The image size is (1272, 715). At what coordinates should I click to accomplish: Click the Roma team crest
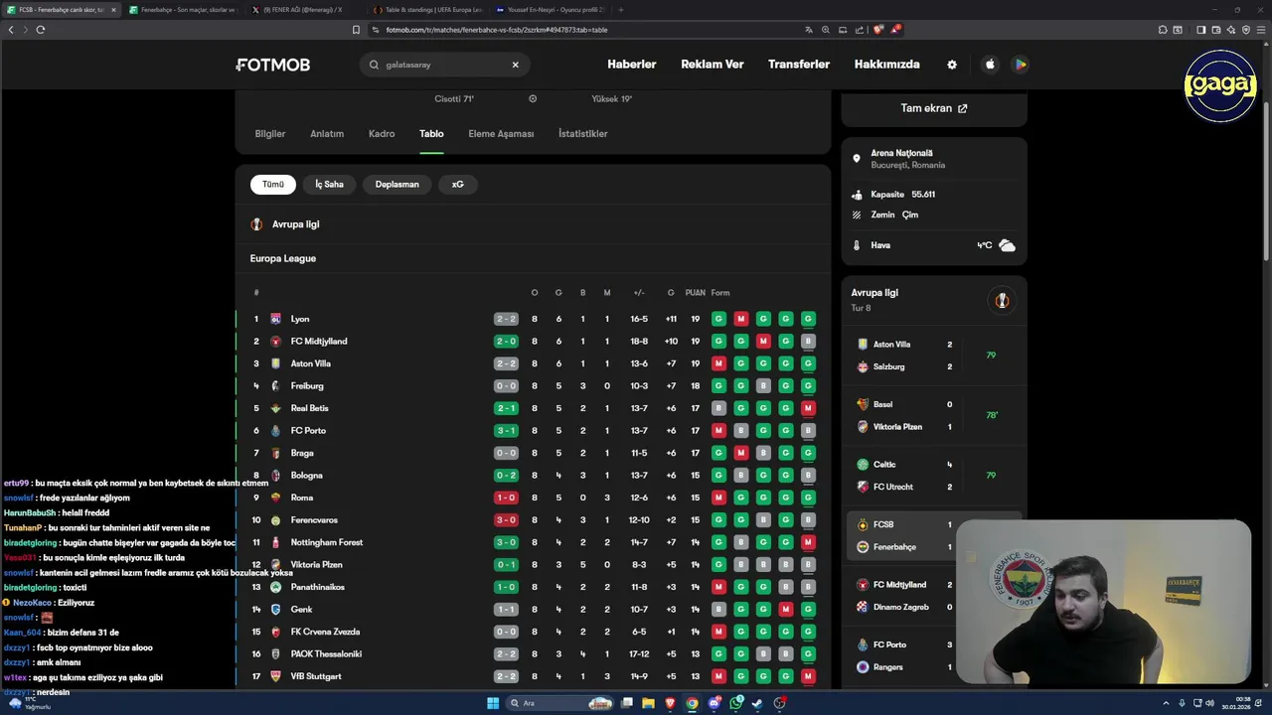click(x=276, y=498)
